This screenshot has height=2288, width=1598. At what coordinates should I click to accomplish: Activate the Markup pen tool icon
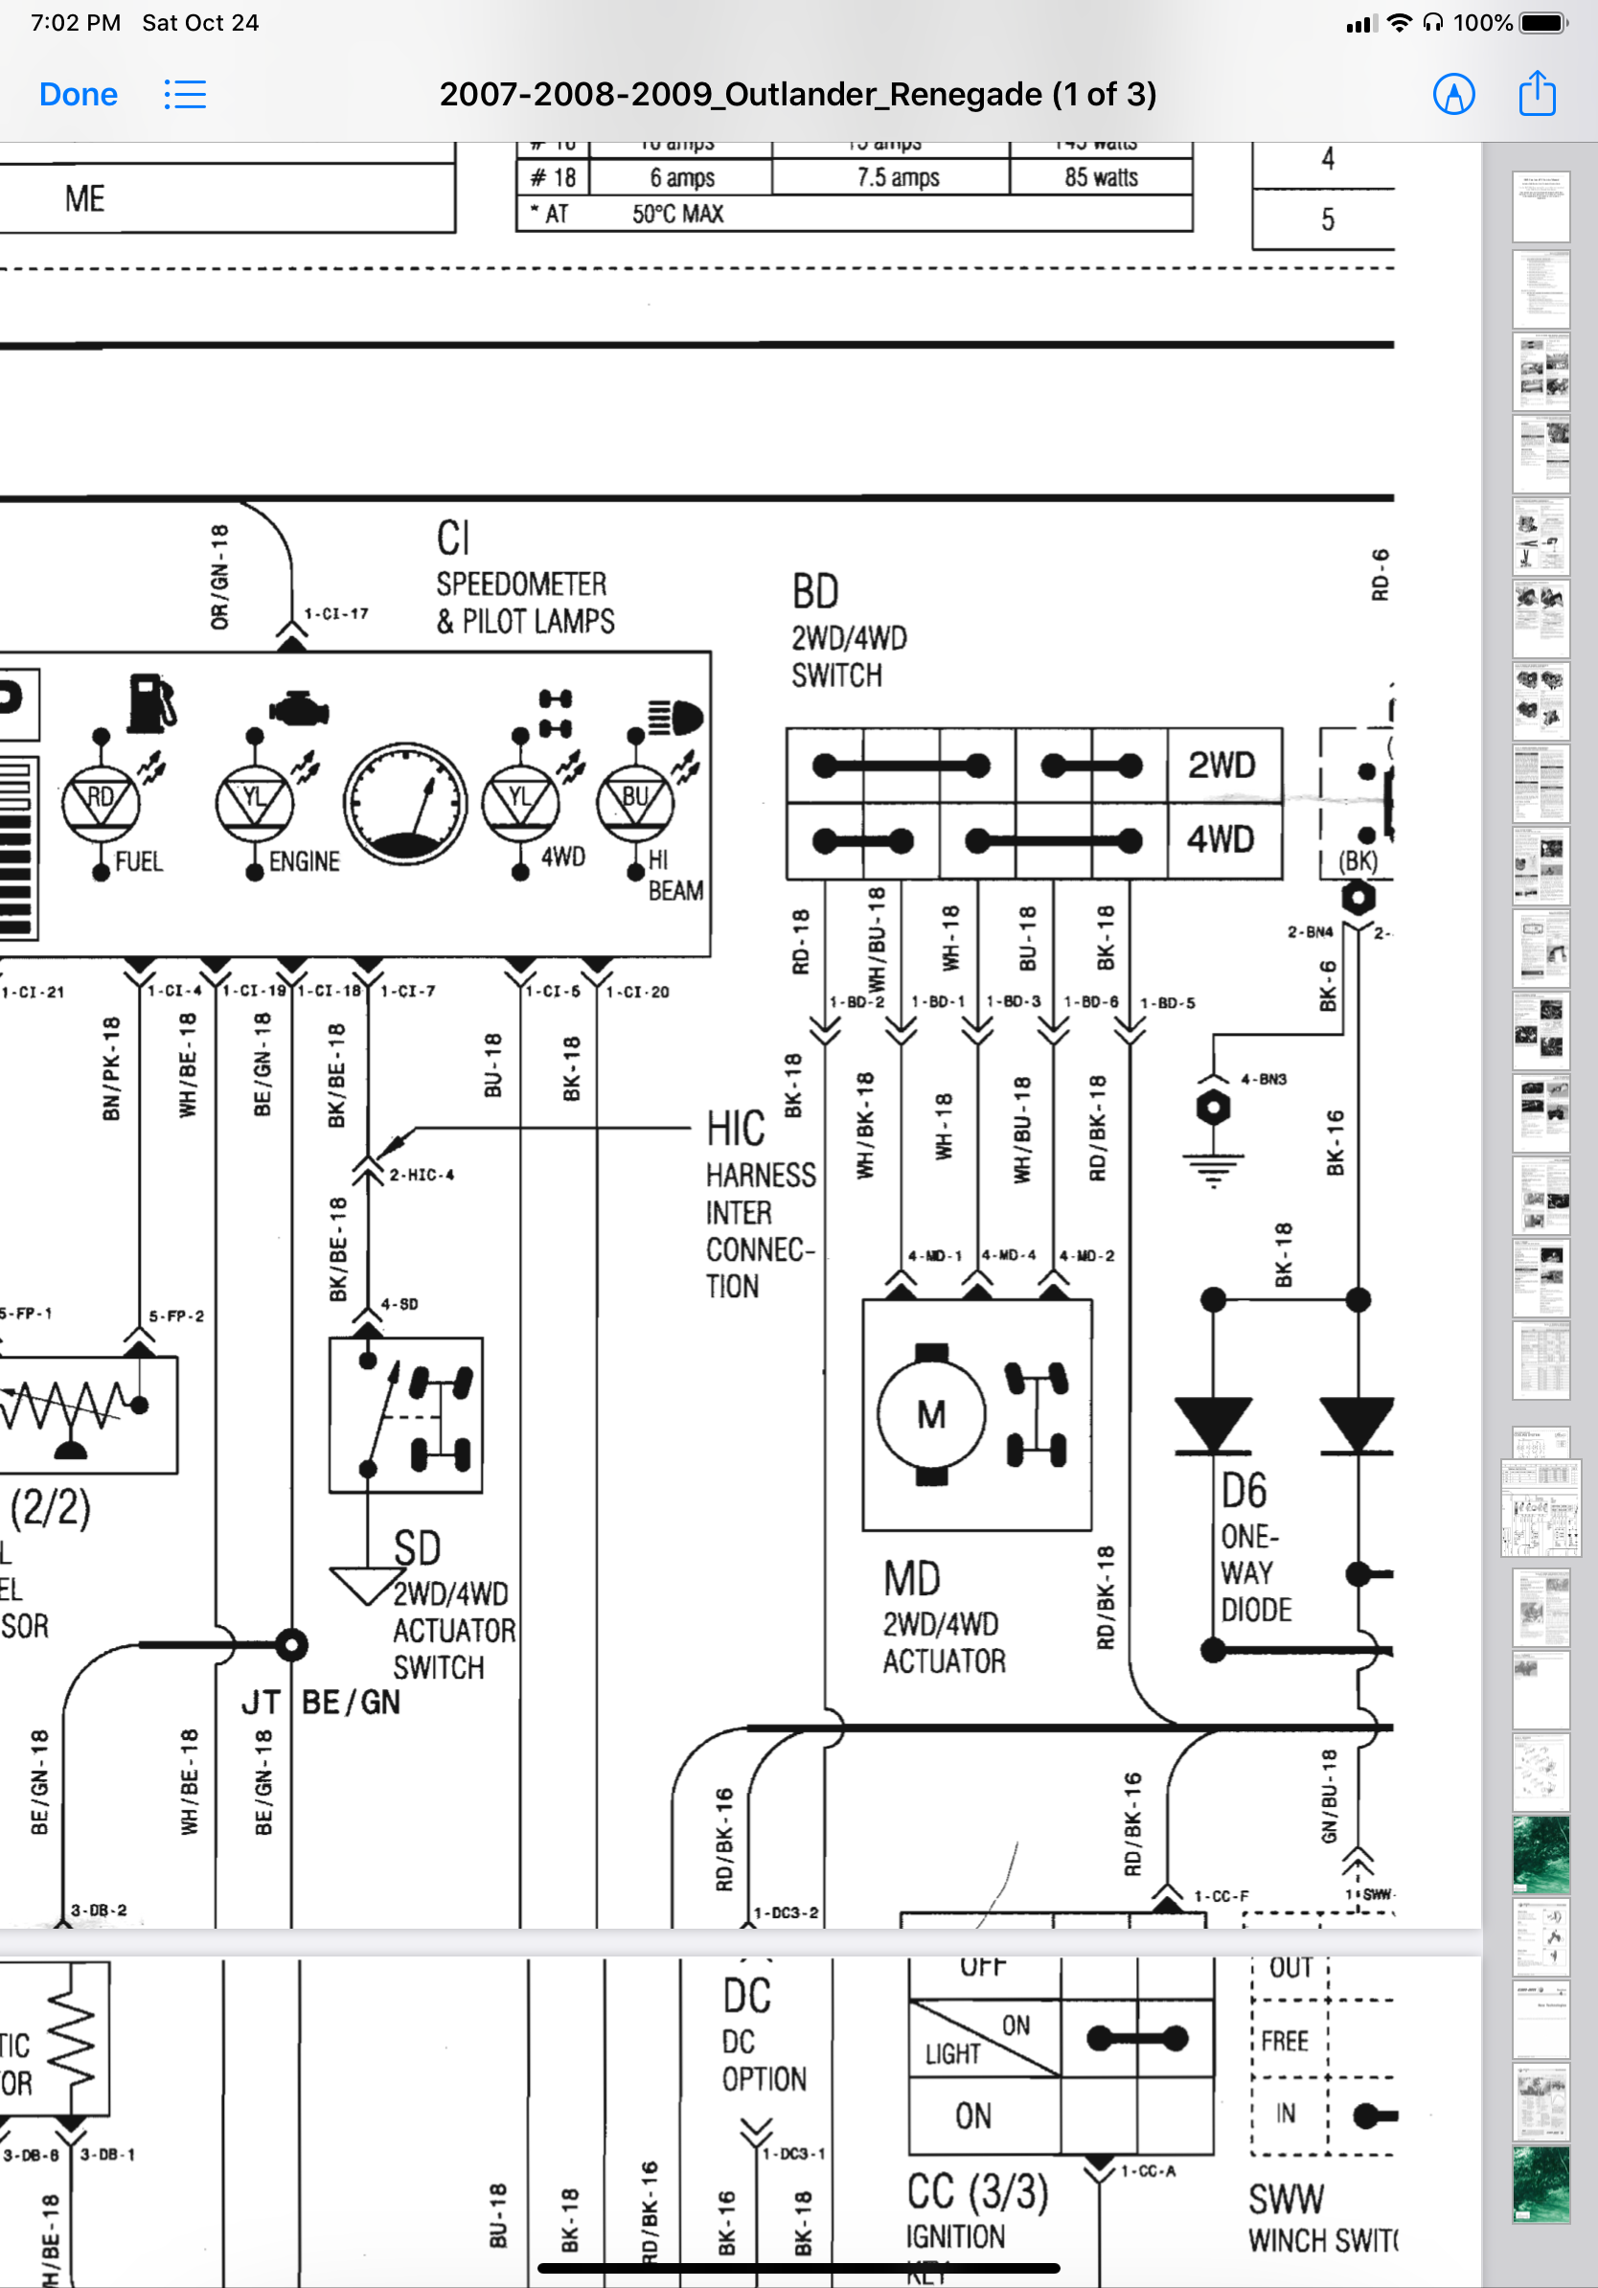[1453, 95]
